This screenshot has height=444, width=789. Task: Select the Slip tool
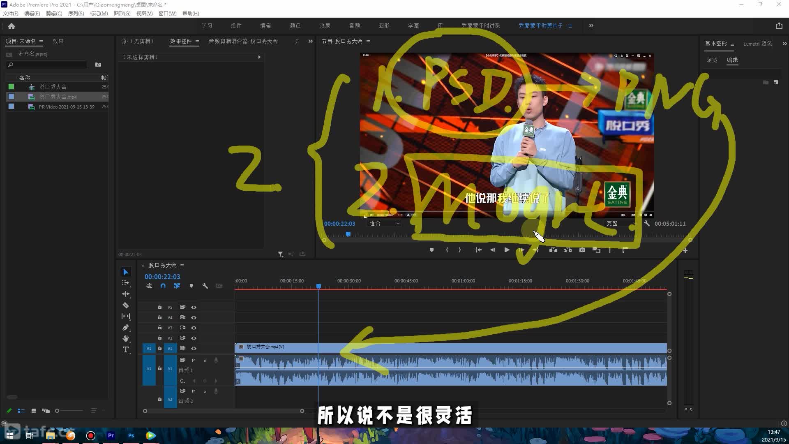click(126, 316)
